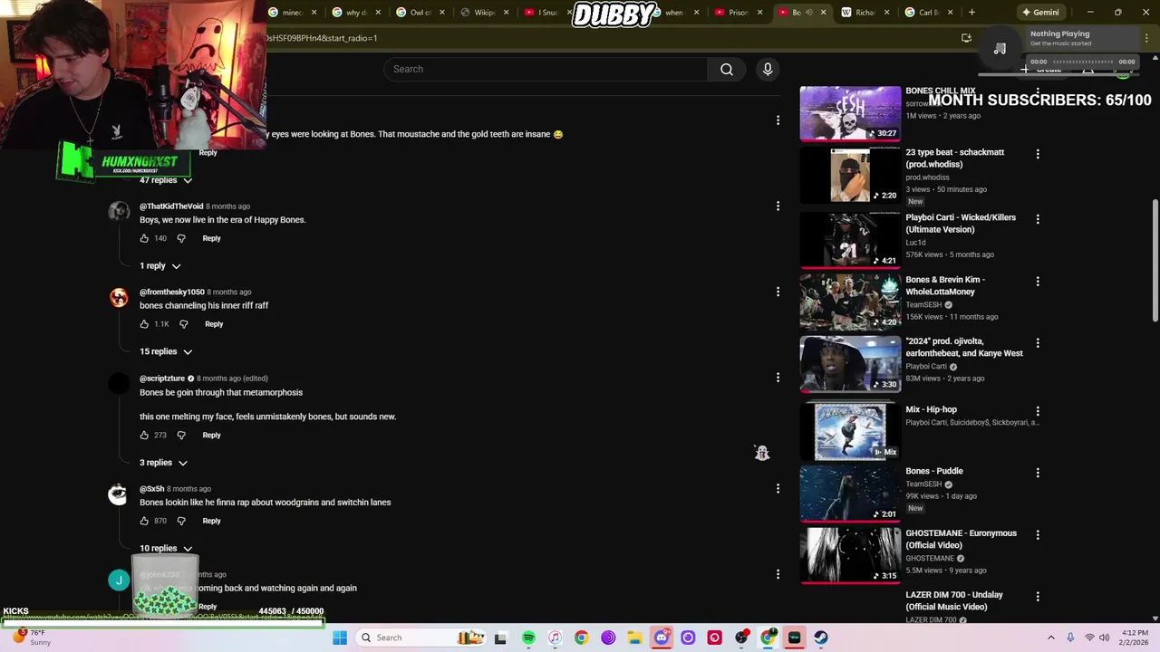Open the Bones - Puddle video thumbnail
This screenshot has height=652, width=1160.
point(850,493)
